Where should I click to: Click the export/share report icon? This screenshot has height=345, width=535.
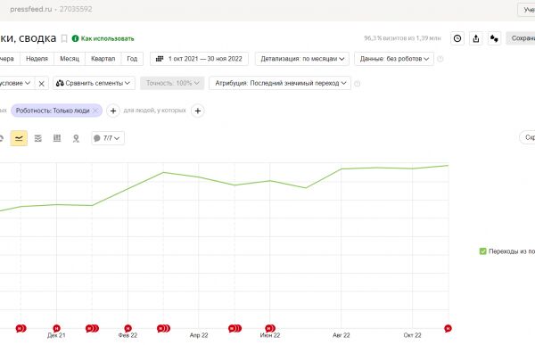[x=476, y=38]
